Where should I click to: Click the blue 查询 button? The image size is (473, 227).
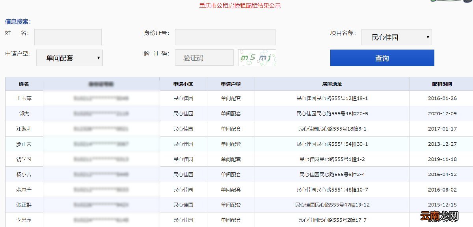[382, 57]
